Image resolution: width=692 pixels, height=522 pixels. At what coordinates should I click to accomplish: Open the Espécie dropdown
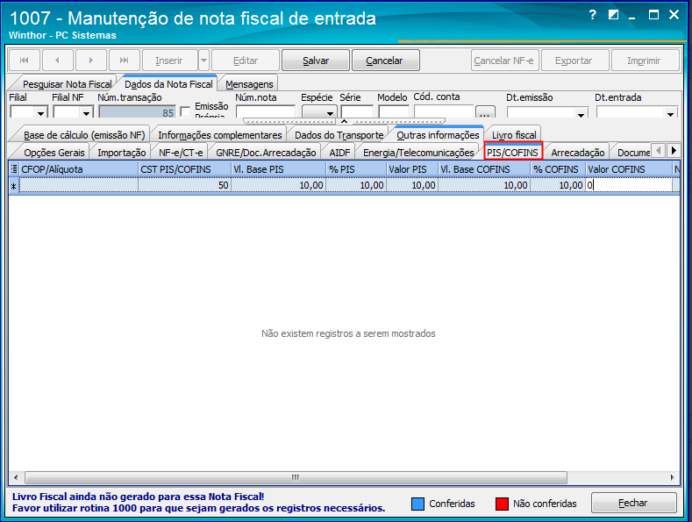point(330,113)
